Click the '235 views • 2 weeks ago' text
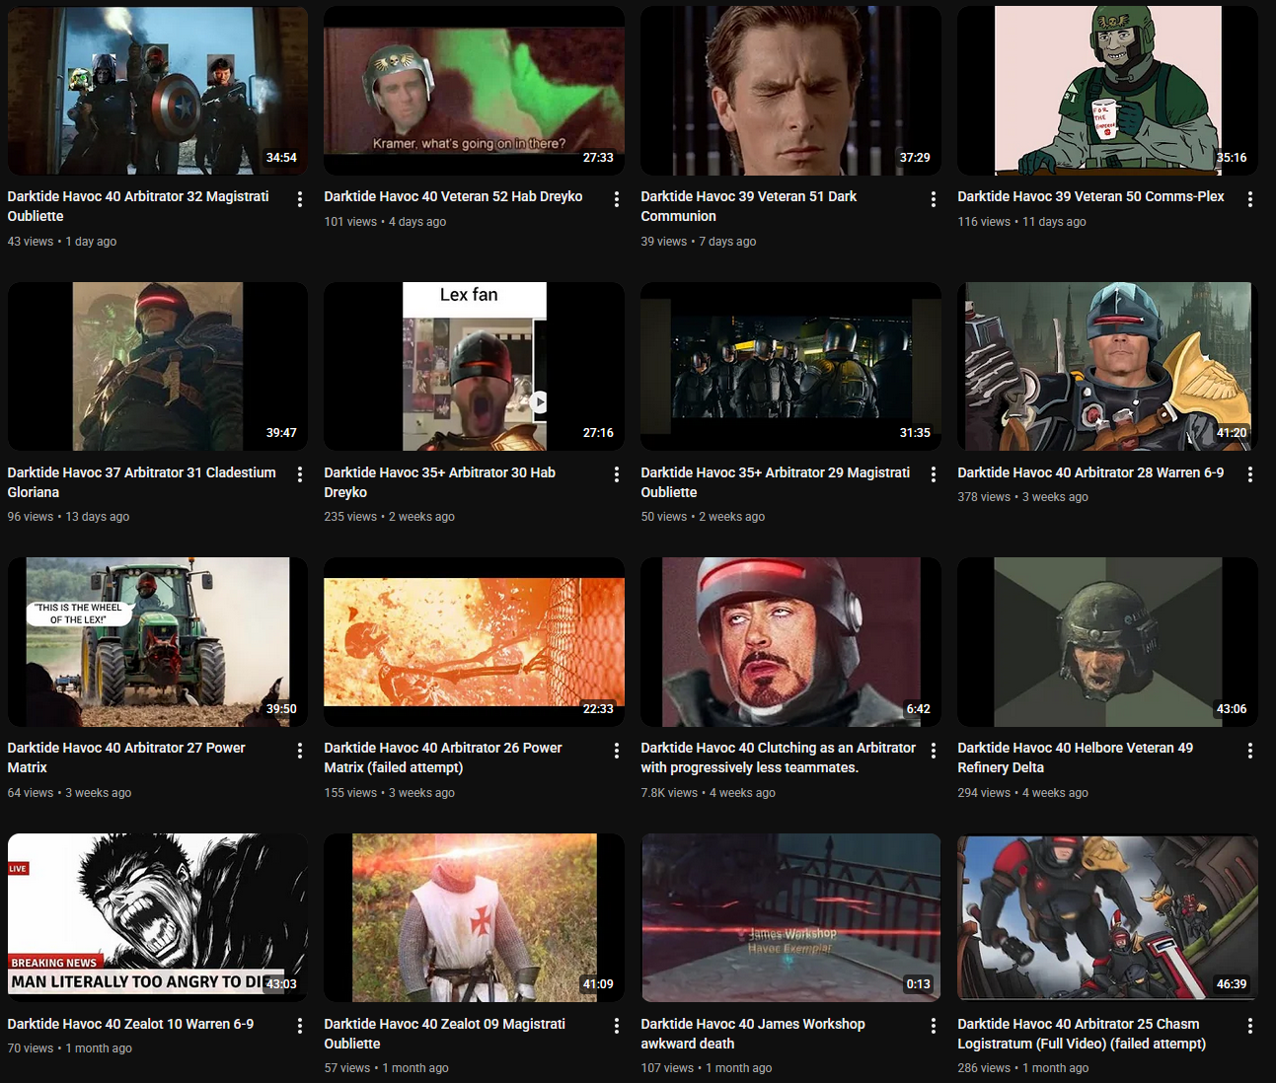This screenshot has height=1083, width=1276. click(390, 517)
